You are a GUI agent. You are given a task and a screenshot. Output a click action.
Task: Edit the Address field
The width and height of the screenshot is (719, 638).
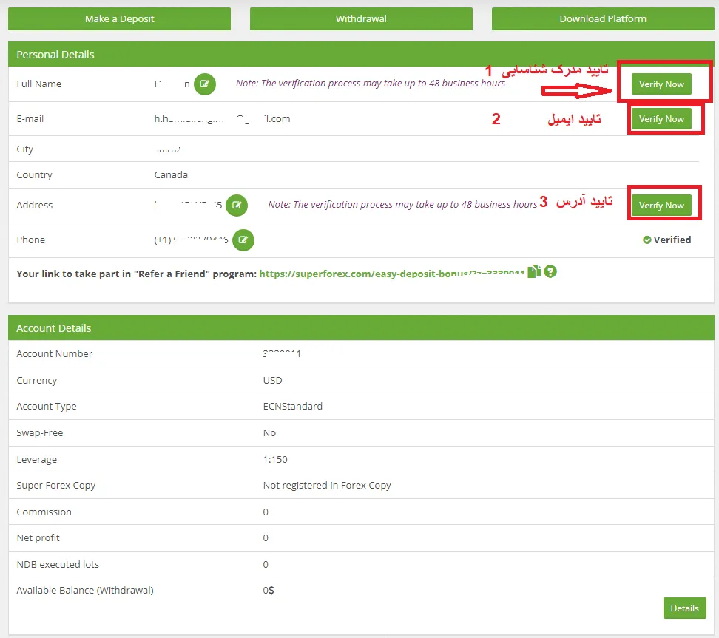237,205
